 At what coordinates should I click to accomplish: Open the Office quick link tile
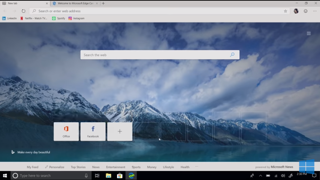[66, 131]
